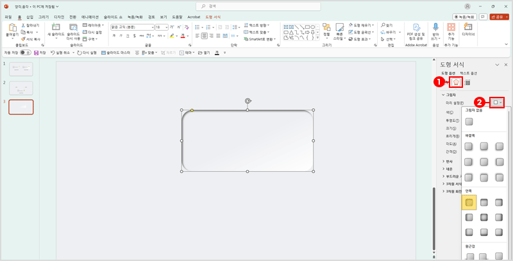Expand the Reflection (반사) section
Viewport: 513px width, 261px height.
[450, 161]
